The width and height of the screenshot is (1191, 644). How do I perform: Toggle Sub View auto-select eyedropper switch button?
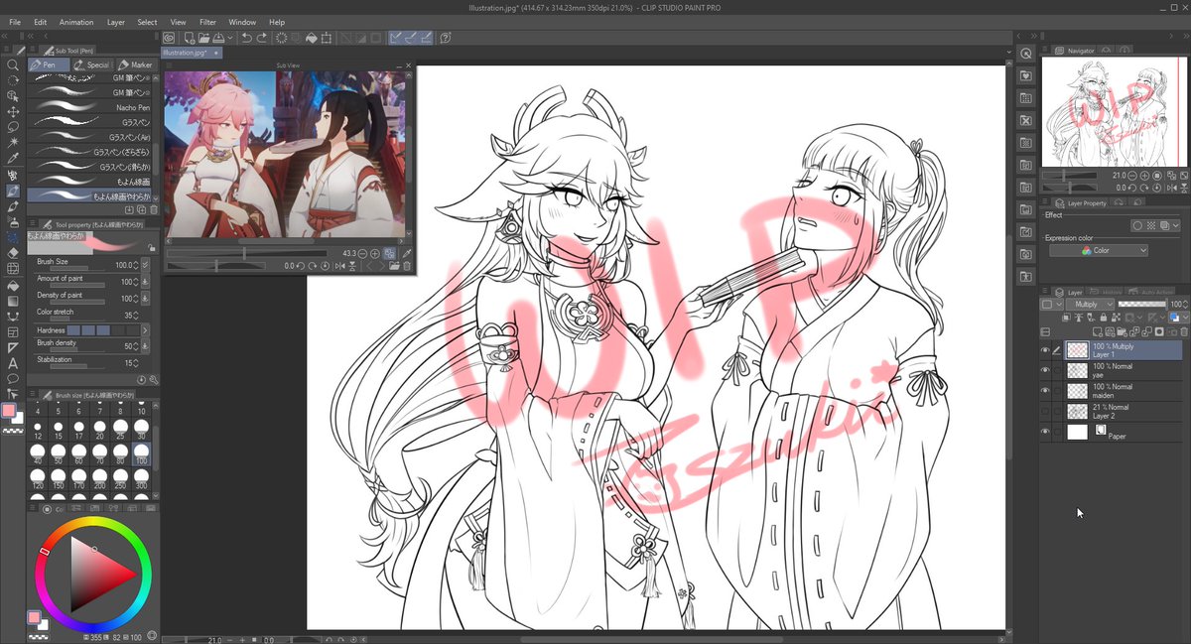[391, 254]
